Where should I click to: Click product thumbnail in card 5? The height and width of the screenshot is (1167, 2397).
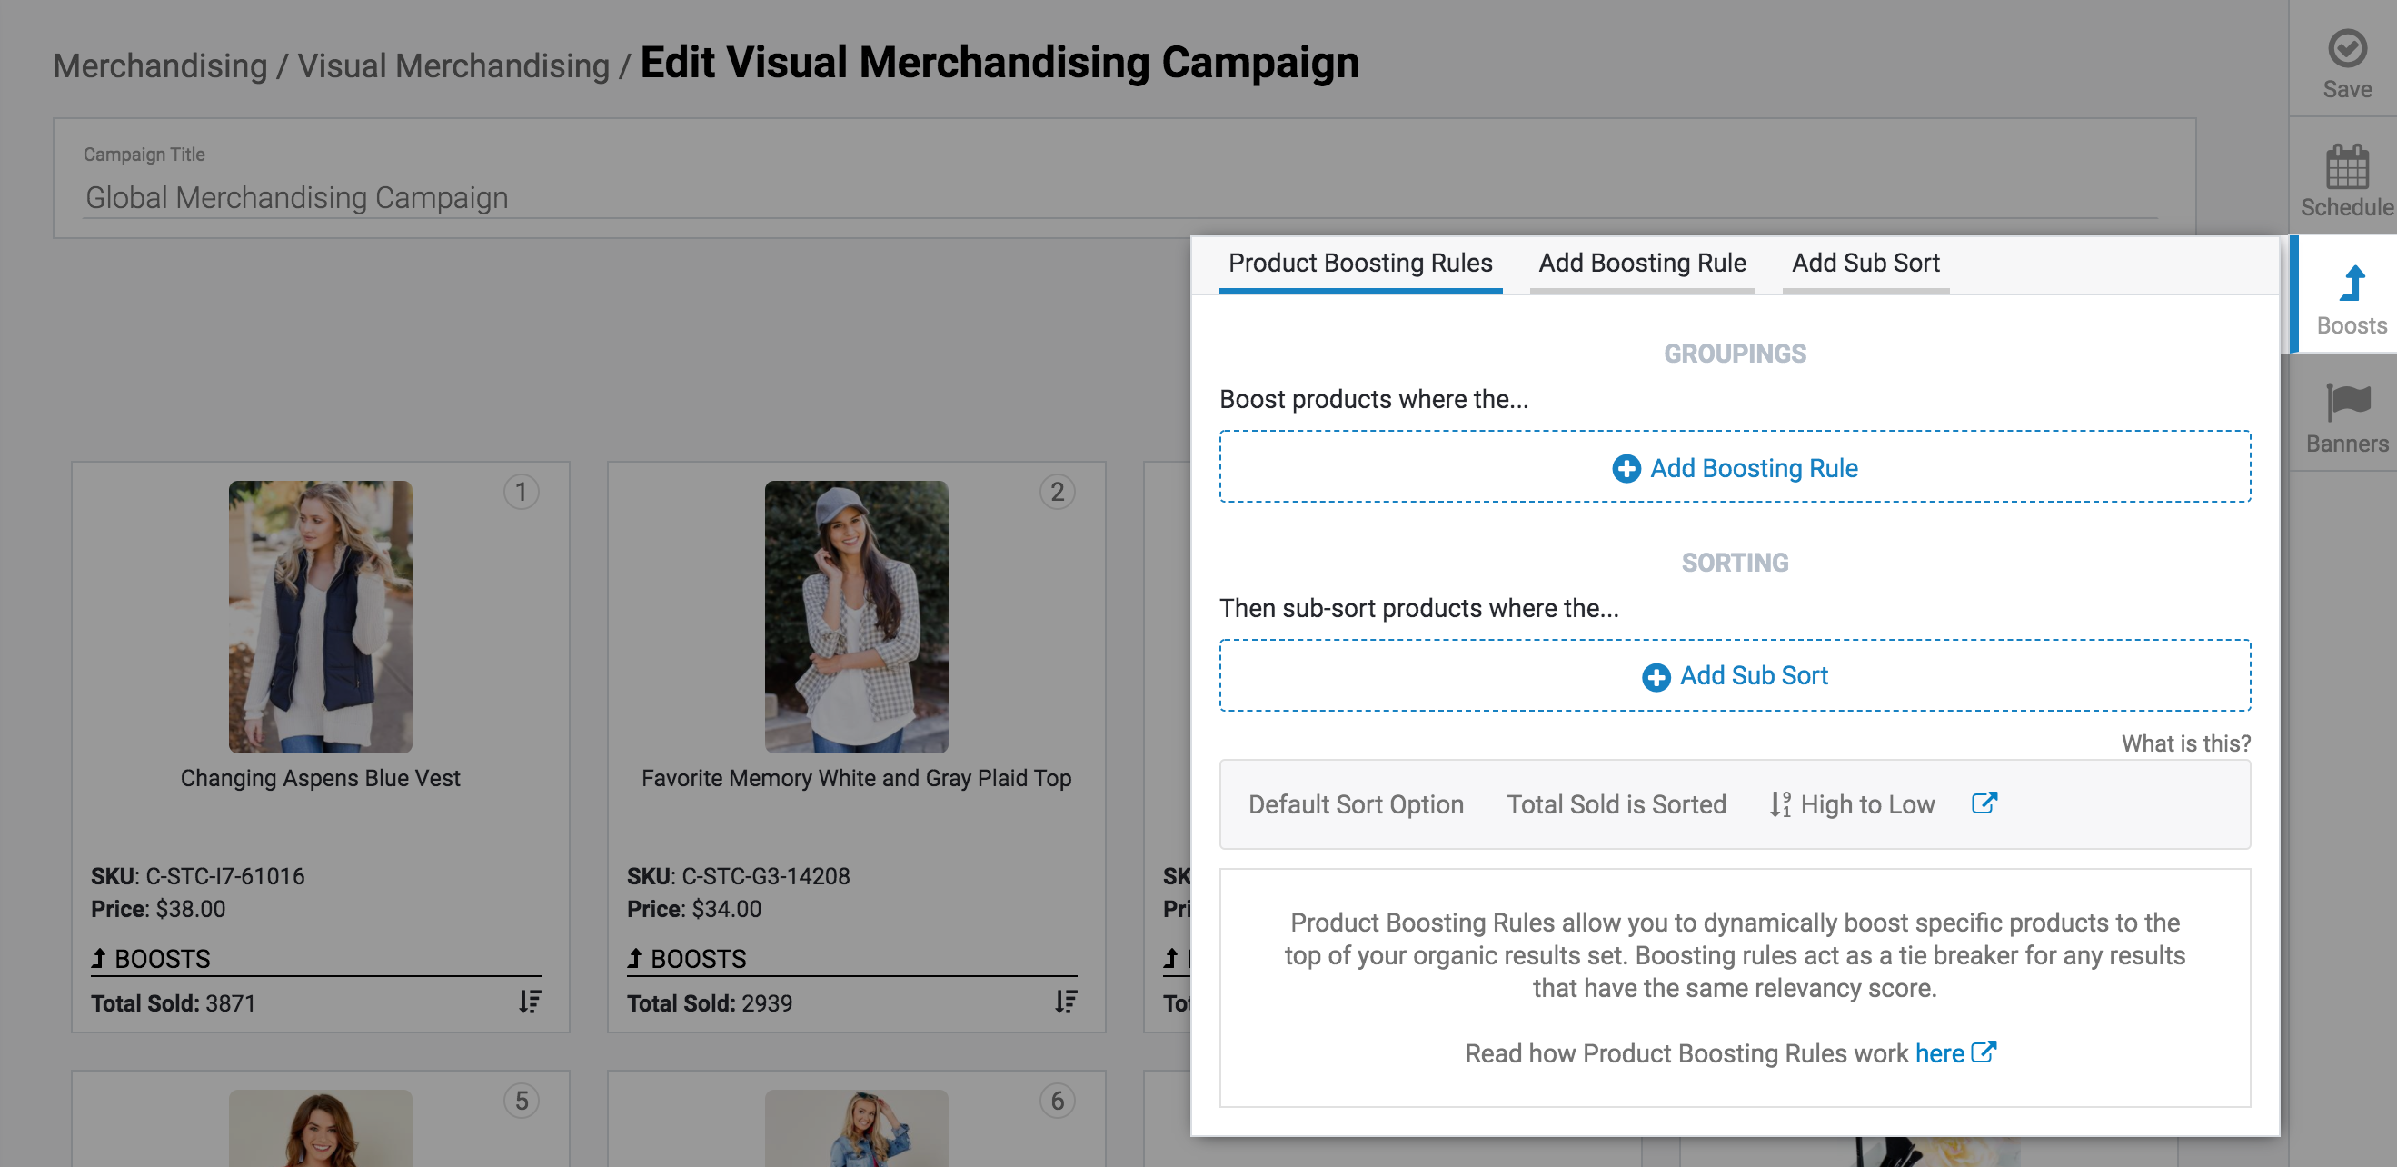[x=320, y=1128]
